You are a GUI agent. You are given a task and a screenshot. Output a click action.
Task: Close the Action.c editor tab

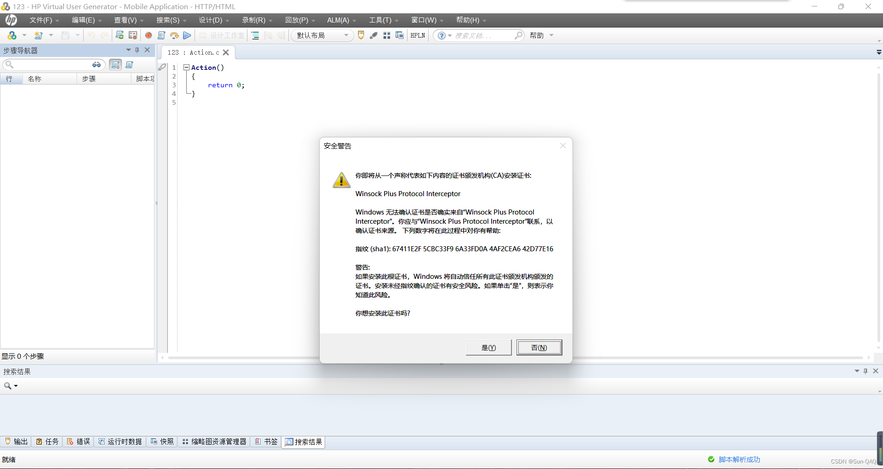coord(226,52)
